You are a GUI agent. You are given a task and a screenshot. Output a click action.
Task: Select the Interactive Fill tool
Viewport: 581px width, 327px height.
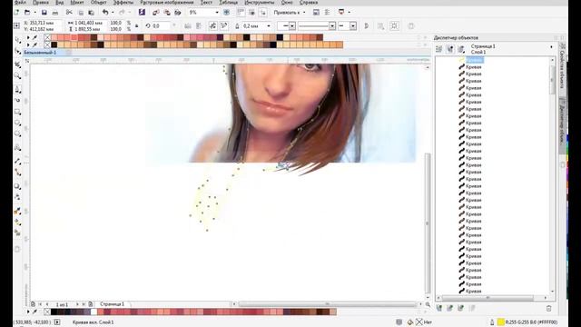(17, 222)
